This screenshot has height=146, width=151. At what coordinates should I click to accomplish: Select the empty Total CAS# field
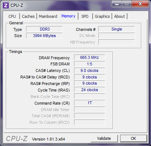(90, 116)
